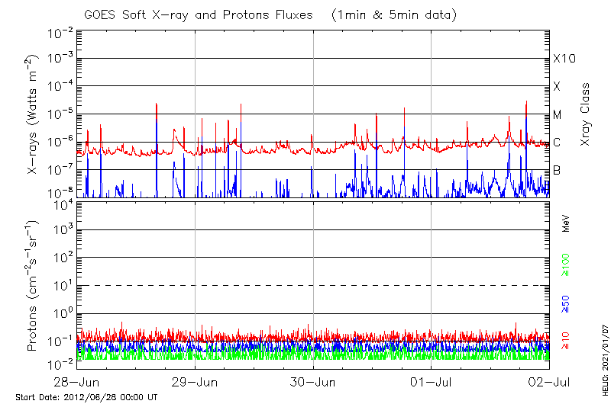Select the 30-Jun date tick label
This screenshot has height=404, width=611.
[313, 379]
